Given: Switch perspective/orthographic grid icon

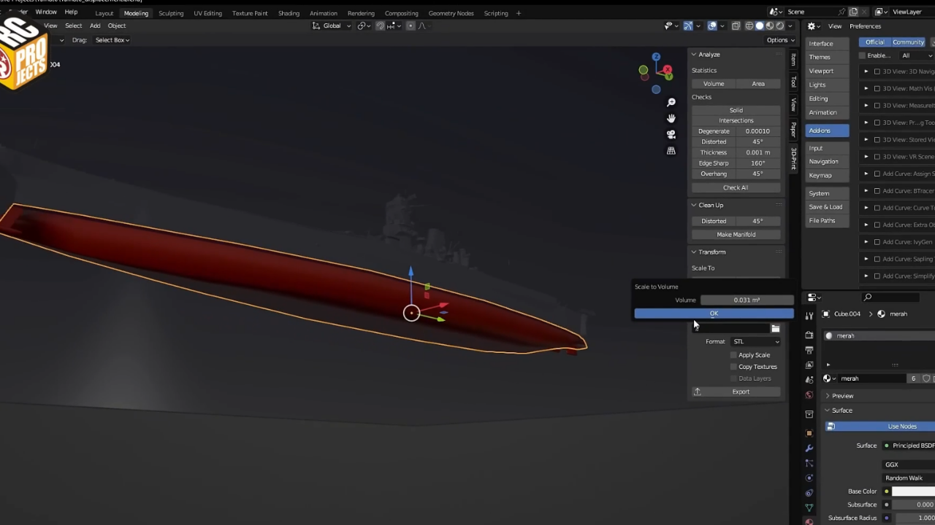Looking at the screenshot, I should [671, 151].
